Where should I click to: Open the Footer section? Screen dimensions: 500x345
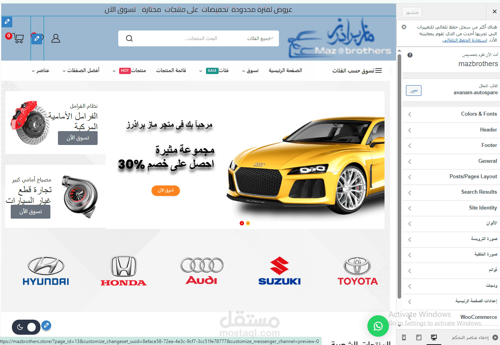pos(451,145)
